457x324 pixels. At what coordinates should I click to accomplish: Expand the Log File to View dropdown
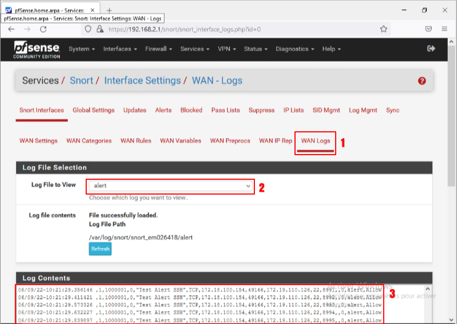pos(171,185)
